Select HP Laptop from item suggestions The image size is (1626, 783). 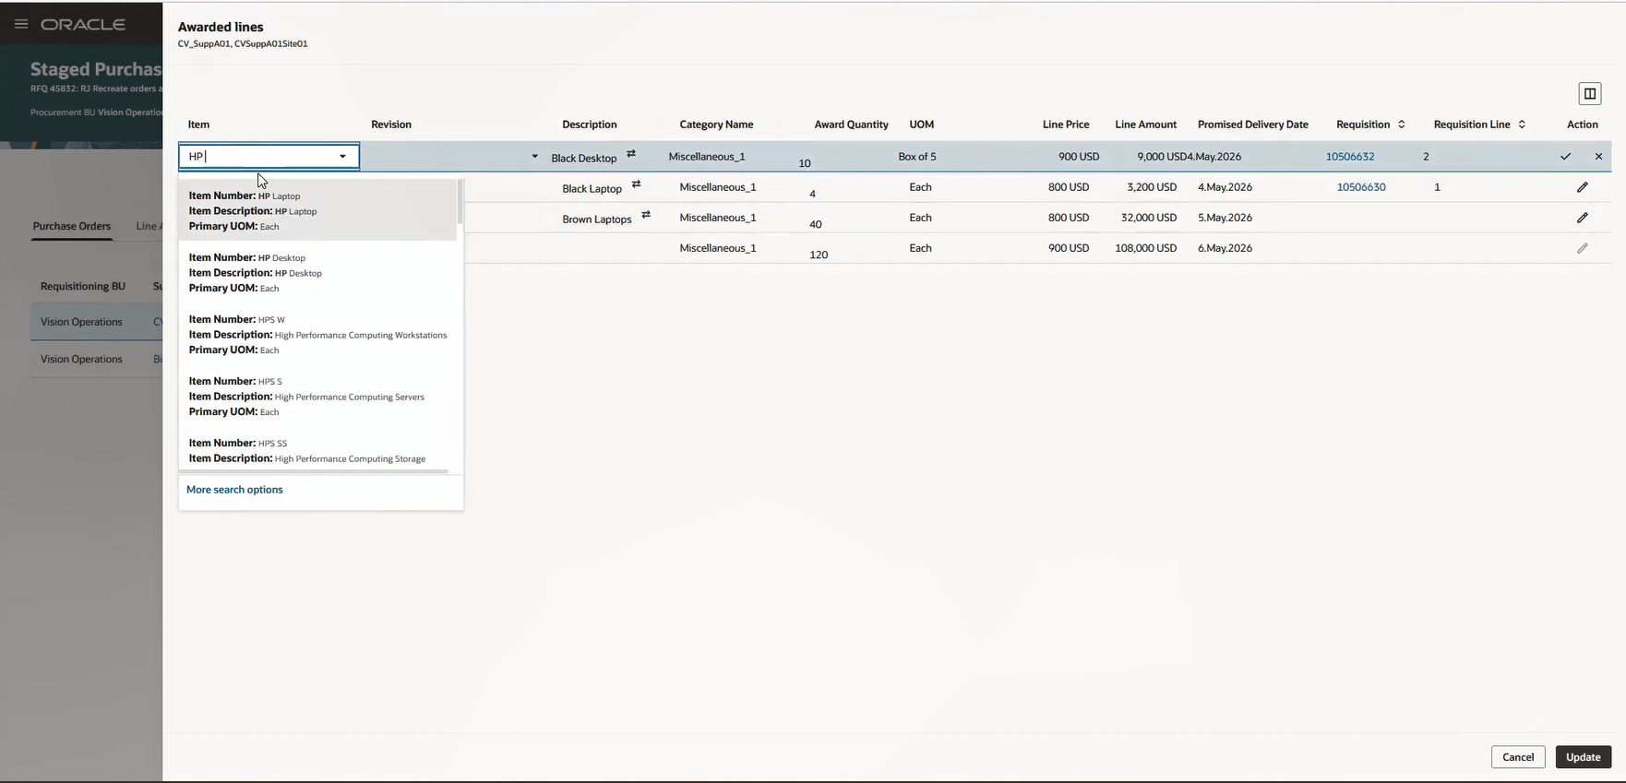click(317, 210)
